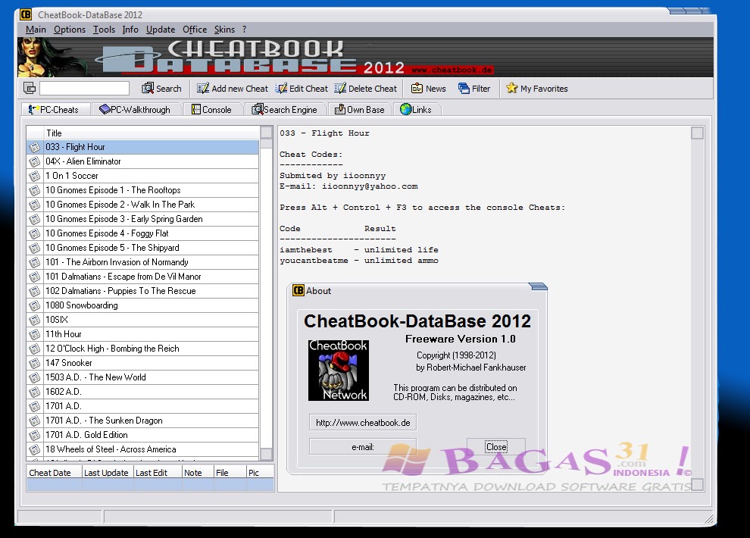Click the document icon beside 1602 A.D.

[x=34, y=393]
